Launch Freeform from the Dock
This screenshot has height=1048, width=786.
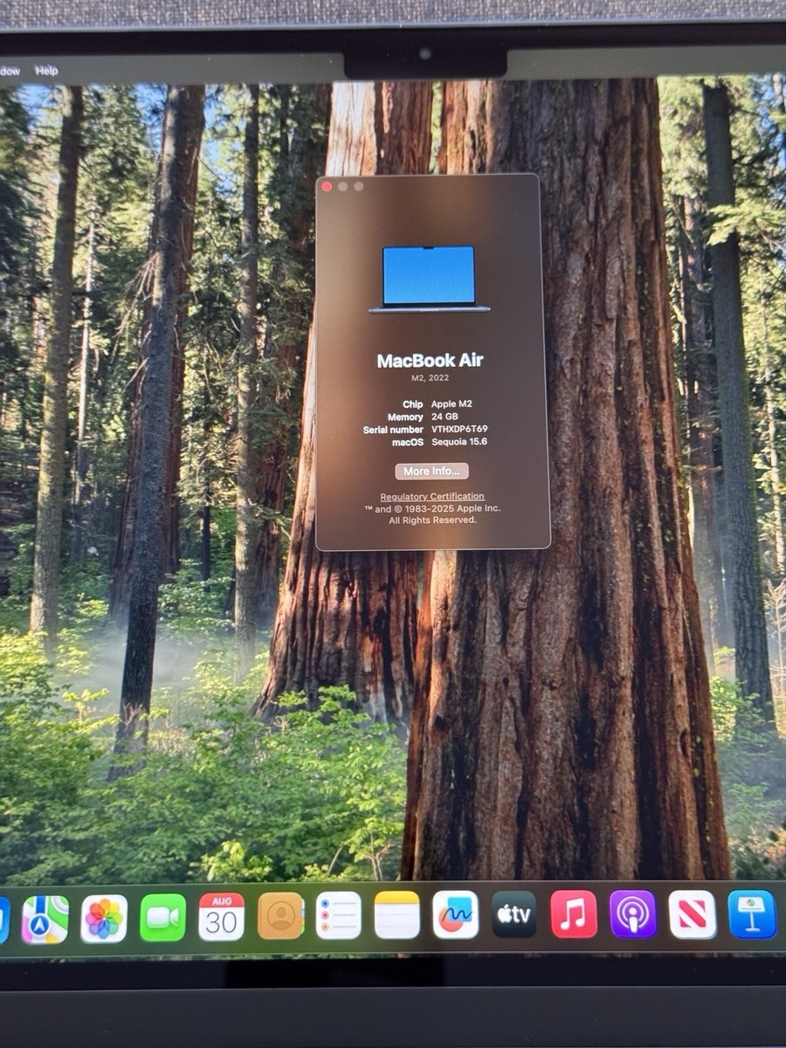coord(456,914)
